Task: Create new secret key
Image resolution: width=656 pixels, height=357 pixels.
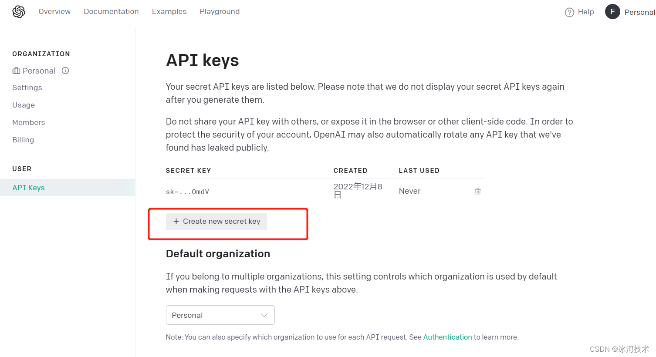Action: (216, 221)
